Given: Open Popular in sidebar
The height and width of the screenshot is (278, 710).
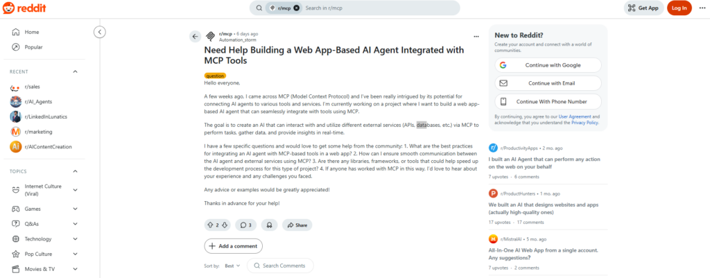Looking at the screenshot, I should 33,47.
